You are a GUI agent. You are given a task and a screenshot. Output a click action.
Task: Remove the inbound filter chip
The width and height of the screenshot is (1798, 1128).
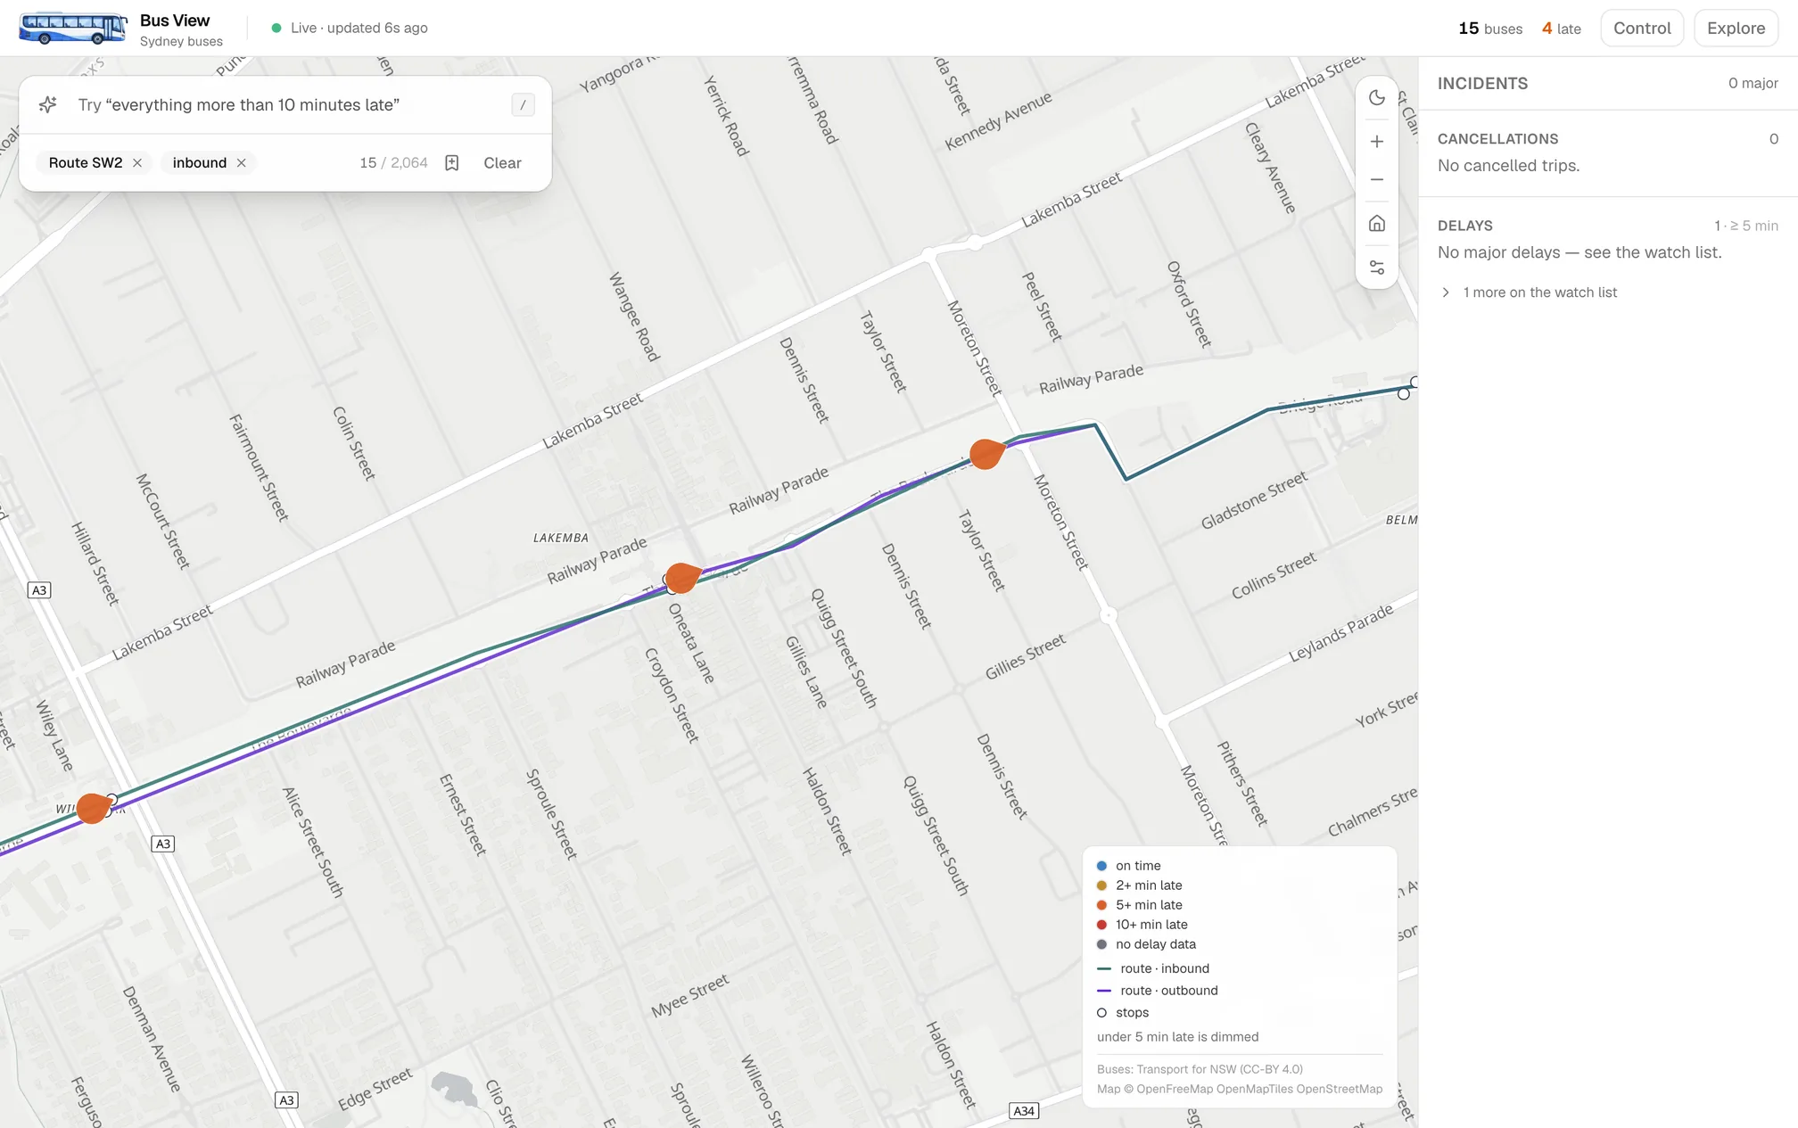pyautogui.click(x=242, y=163)
